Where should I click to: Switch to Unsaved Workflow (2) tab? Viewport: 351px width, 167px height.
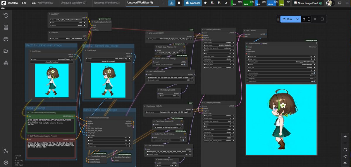[73, 3]
